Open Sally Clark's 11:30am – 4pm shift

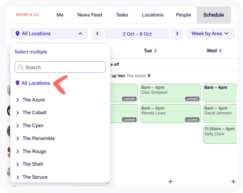220,134
